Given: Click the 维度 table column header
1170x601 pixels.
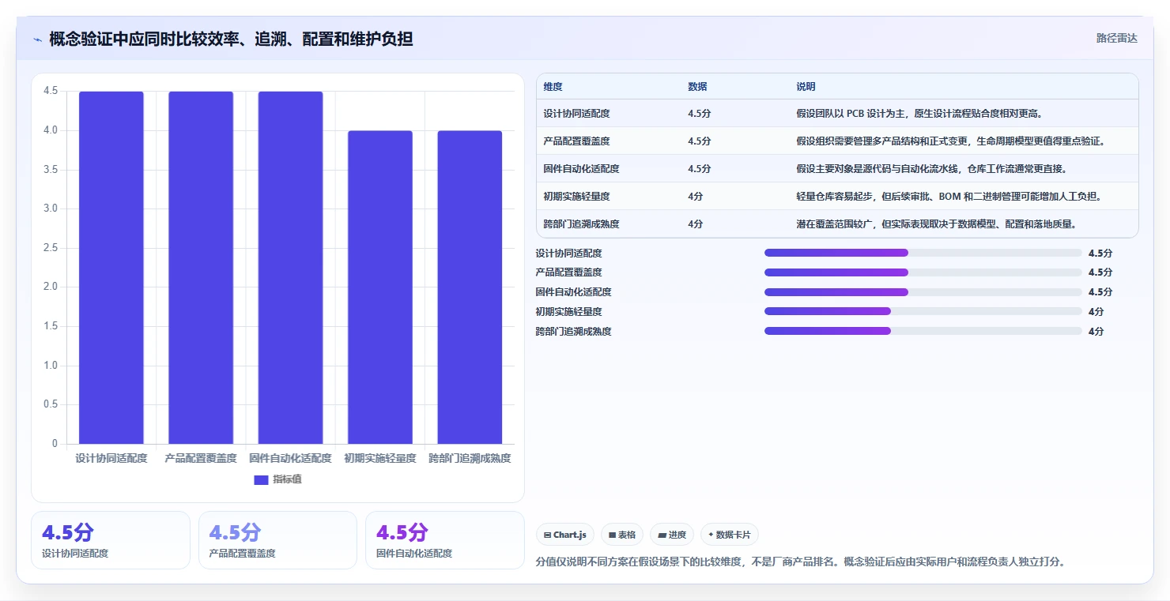Looking at the screenshot, I should tap(553, 87).
